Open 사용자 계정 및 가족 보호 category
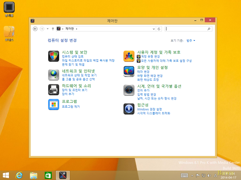The width and height of the screenshot is (241, 180). coord(159,52)
